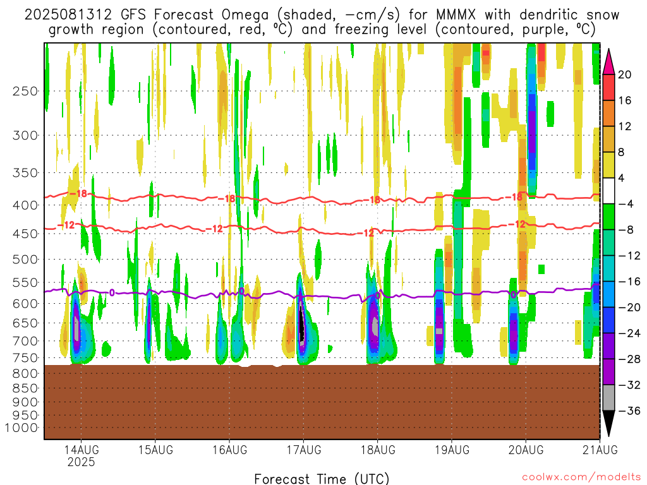
Task: Click the 750 pressure level label
Action: pos(25,358)
